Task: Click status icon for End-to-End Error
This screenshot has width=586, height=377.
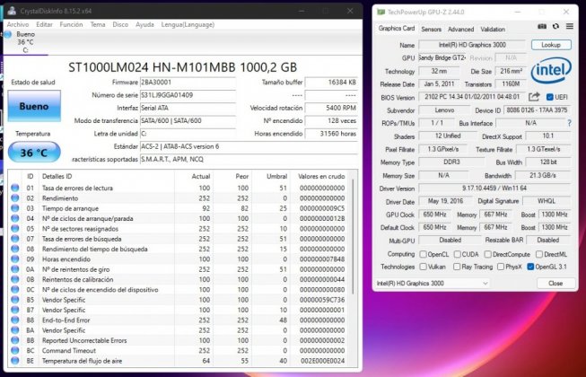Action: pos(15,320)
